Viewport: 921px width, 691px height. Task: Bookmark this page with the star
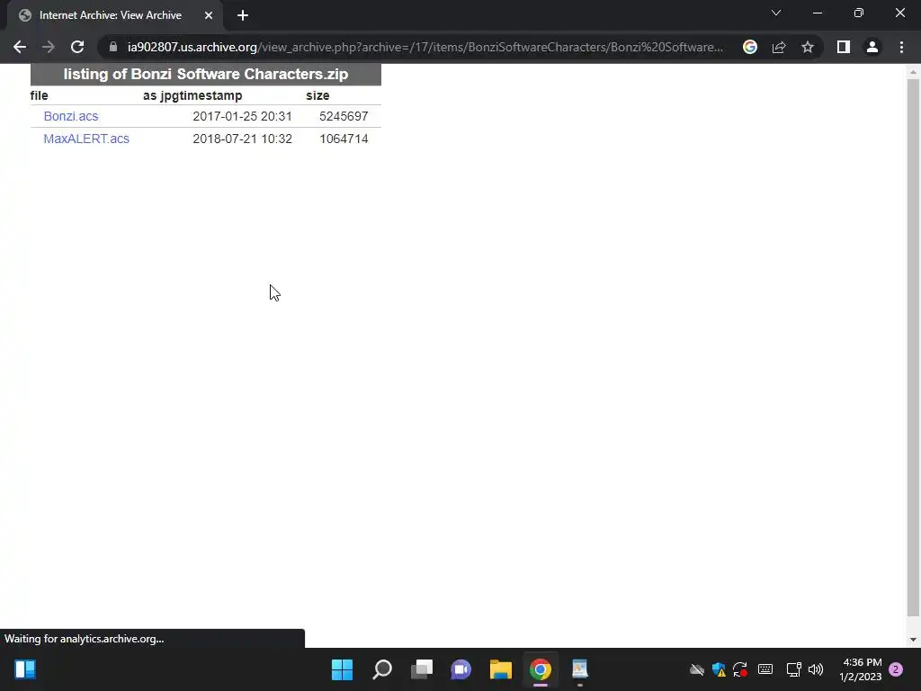tap(808, 47)
